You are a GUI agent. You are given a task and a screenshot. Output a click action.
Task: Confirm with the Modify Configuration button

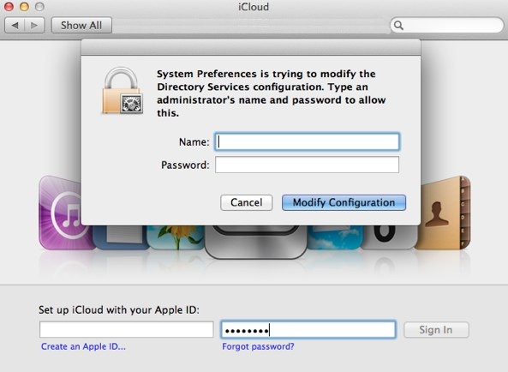(x=344, y=202)
